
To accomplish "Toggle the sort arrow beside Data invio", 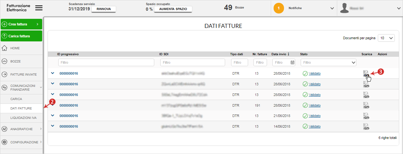I will coord(288,54).
